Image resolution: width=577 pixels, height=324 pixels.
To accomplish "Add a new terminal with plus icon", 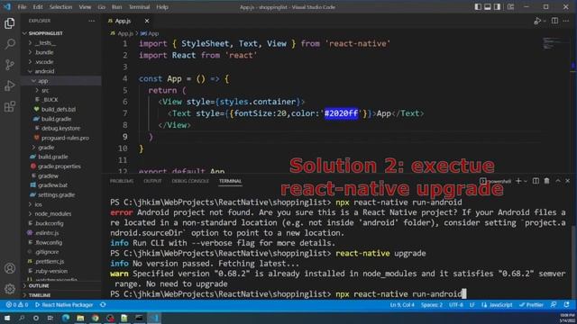I will point(518,181).
